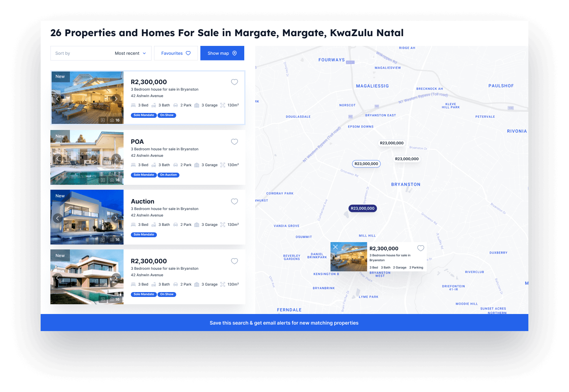Open the Most recent sort dropdown
The image size is (569, 392).
130,53
